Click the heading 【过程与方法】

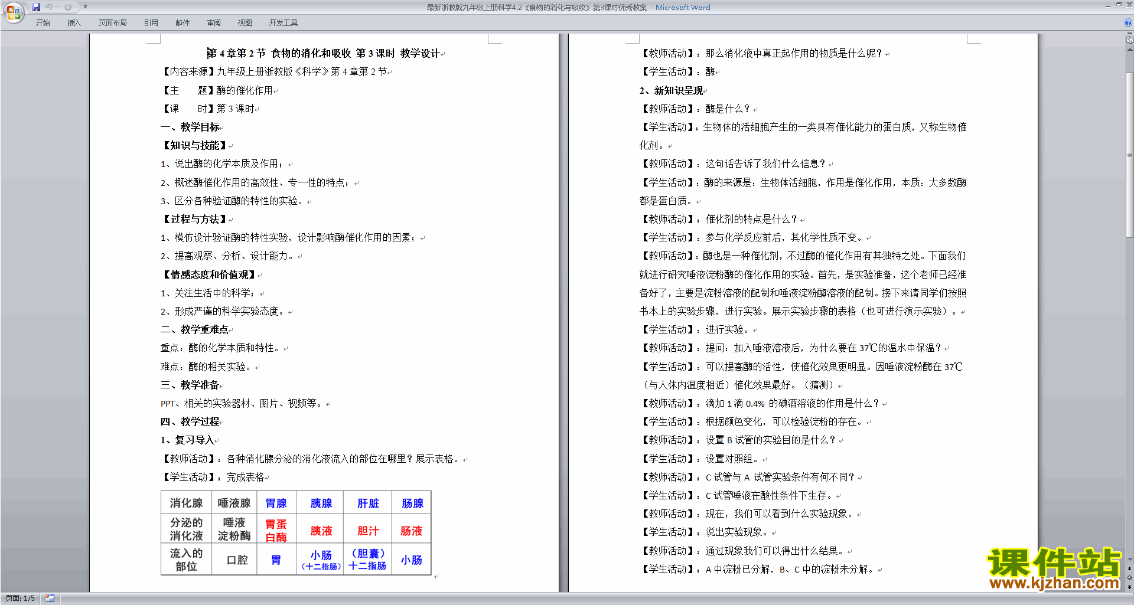(x=194, y=219)
